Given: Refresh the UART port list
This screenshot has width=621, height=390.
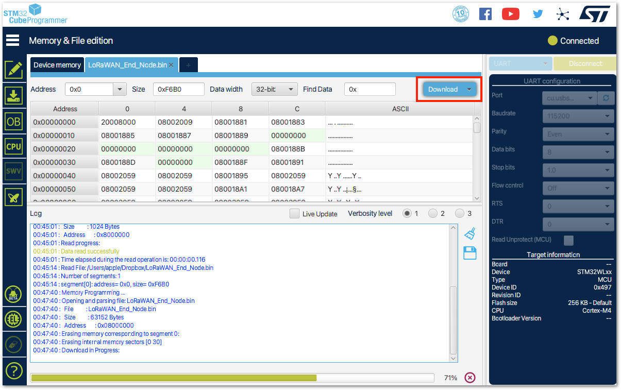Looking at the screenshot, I should [607, 98].
